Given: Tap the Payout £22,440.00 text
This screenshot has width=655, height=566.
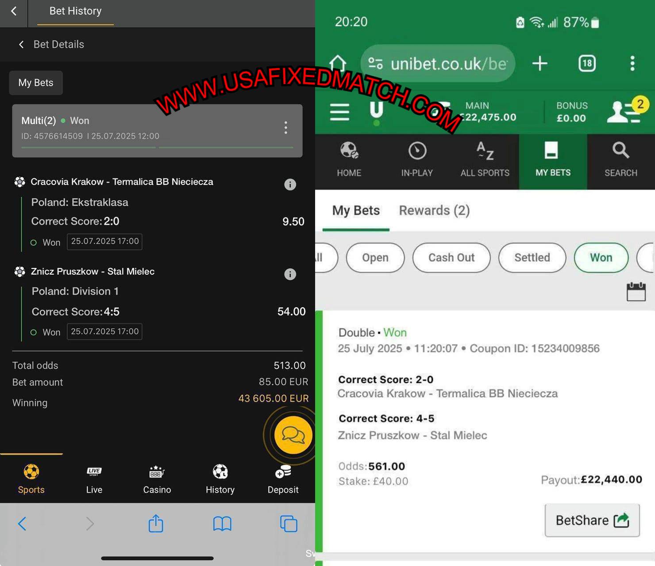Looking at the screenshot, I should [591, 480].
